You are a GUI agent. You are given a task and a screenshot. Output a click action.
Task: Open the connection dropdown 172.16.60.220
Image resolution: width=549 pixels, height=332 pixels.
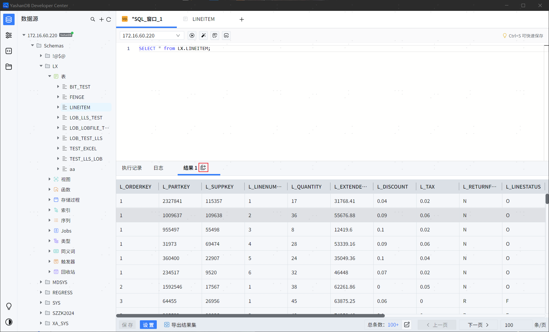tap(151, 35)
